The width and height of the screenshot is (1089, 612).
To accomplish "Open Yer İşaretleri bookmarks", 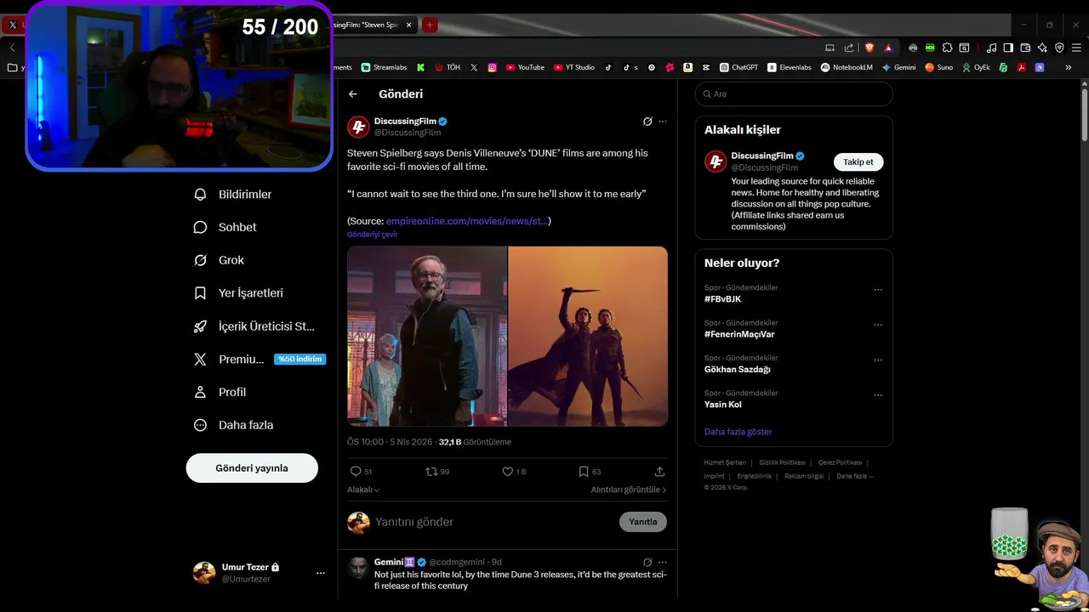I will coord(238,293).
